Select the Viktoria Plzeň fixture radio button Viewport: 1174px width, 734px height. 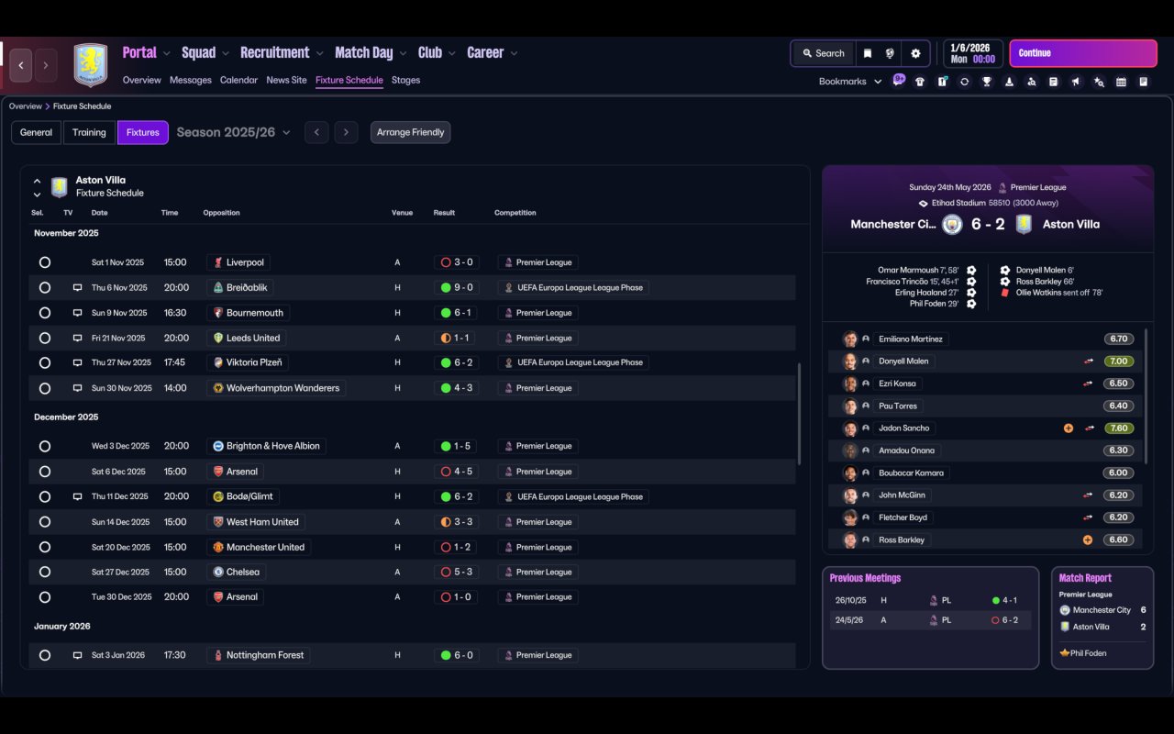pos(45,362)
